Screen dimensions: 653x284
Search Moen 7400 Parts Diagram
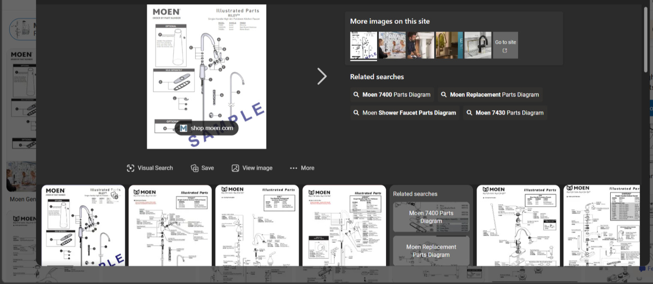coord(392,95)
